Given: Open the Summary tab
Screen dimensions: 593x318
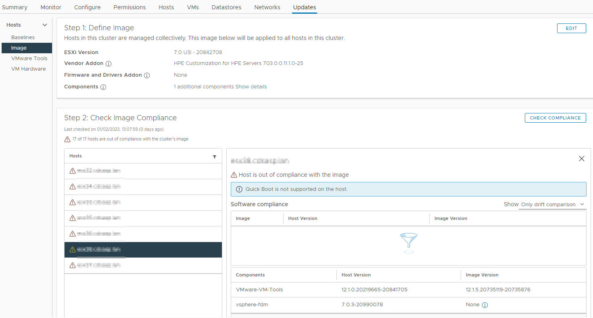Looking at the screenshot, I should coord(15,7).
